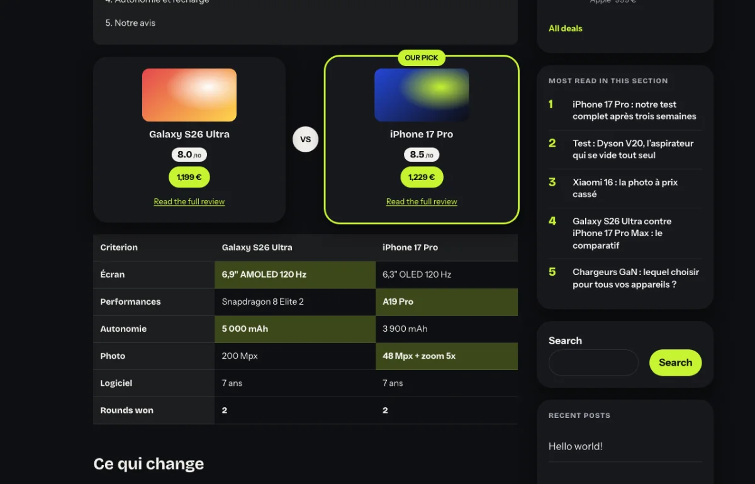The width and height of the screenshot is (755, 484).
Task: Click the '3 900 mAh' cell
Action: 446,329
